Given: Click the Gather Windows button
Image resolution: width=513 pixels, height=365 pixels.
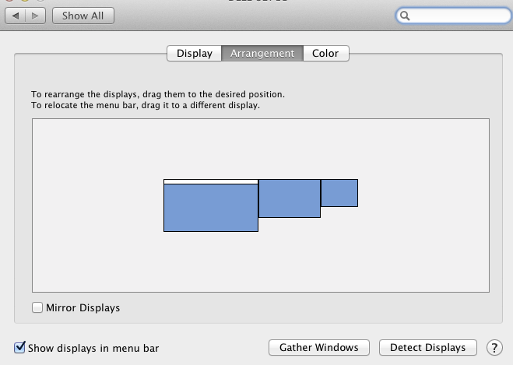Looking at the screenshot, I should [x=318, y=348].
